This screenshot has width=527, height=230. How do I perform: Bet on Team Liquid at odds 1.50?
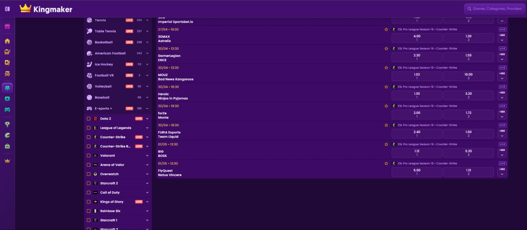469,134
